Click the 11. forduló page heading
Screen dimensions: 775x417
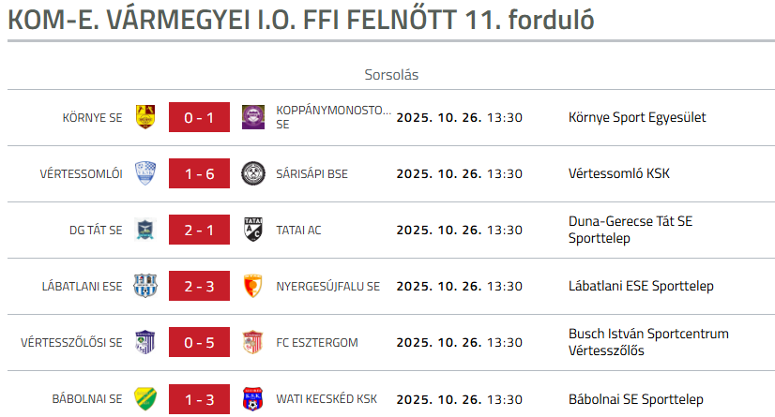300,21
